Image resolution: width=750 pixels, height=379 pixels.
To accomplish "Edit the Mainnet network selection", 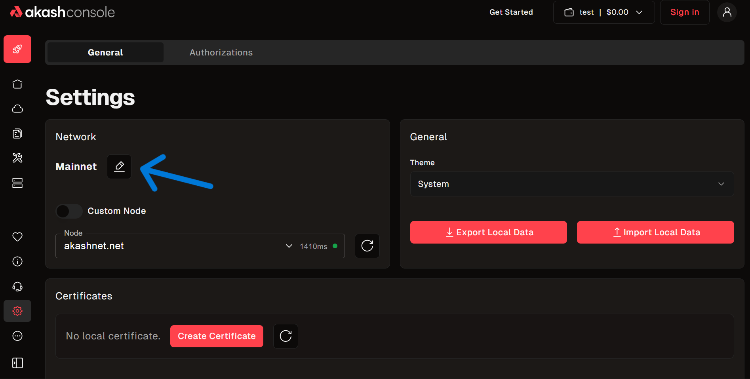I will click(x=119, y=166).
